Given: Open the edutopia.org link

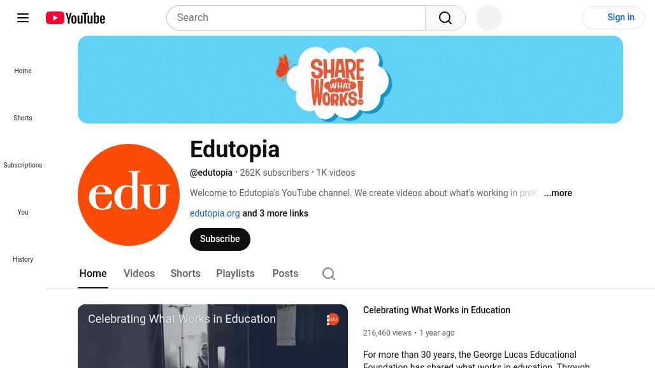Looking at the screenshot, I should 215,213.
